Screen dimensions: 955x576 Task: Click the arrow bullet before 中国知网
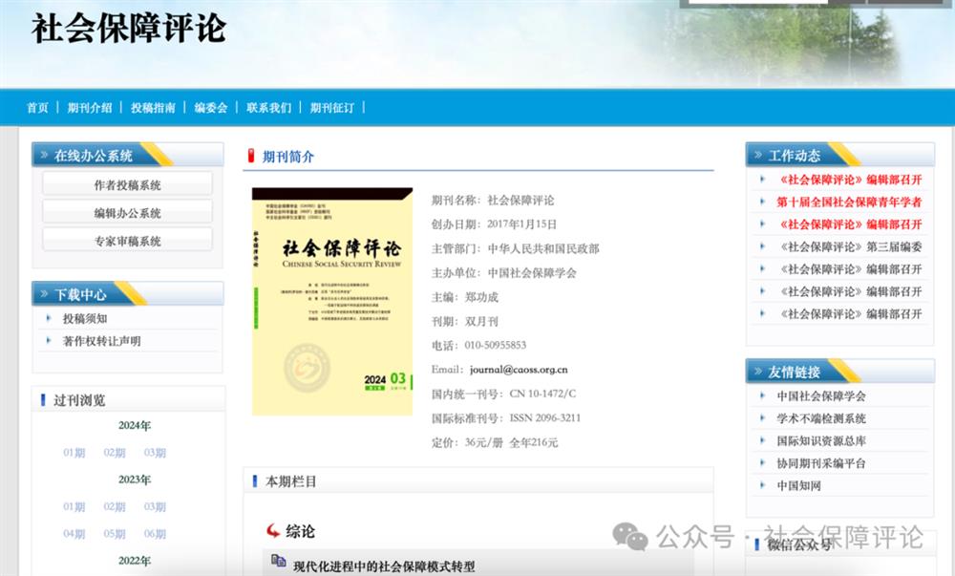(762, 485)
